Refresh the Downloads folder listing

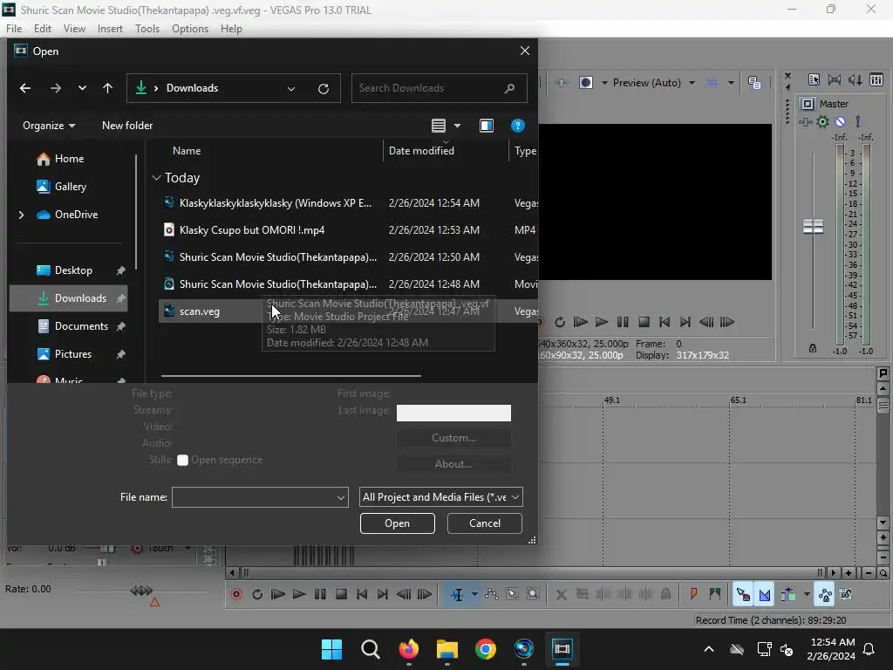pos(323,88)
